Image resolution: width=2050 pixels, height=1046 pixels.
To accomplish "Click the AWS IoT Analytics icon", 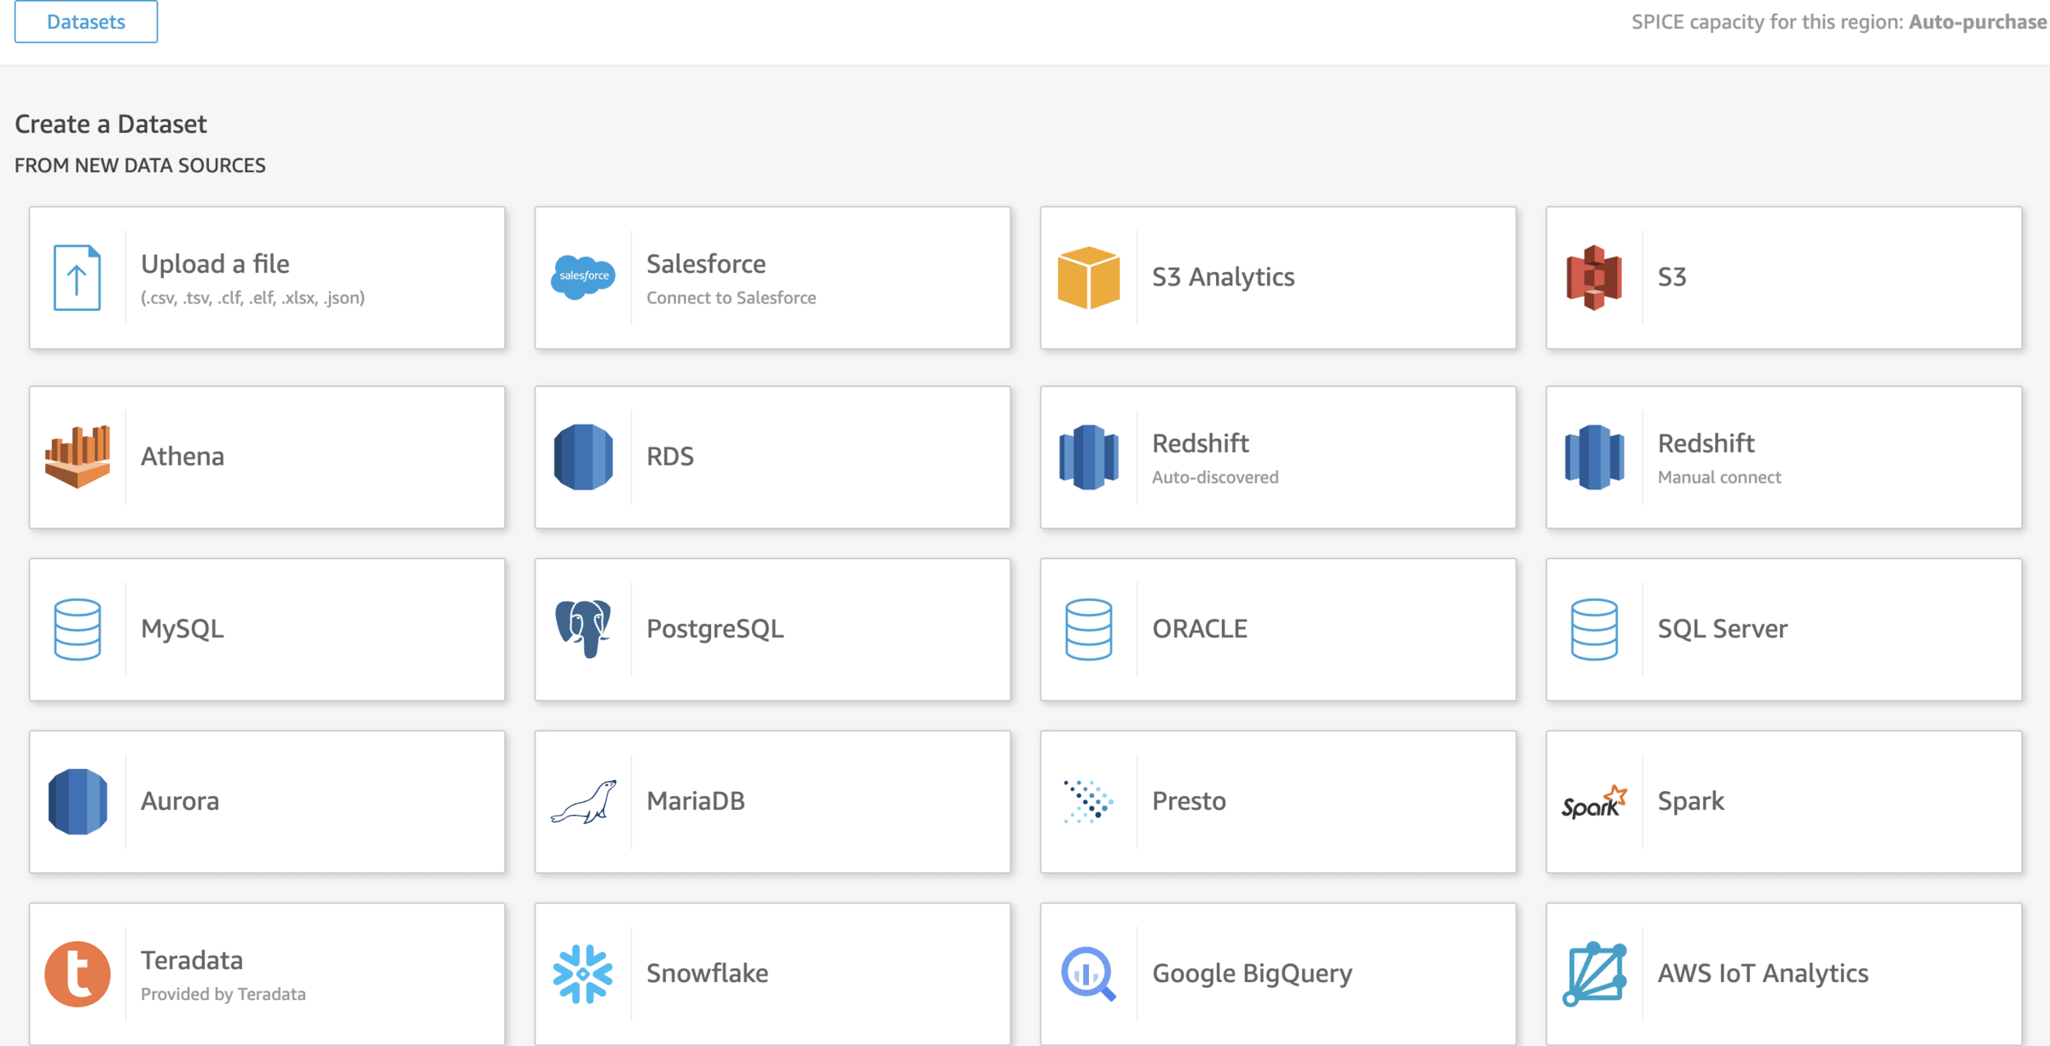I will (1593, 974).
